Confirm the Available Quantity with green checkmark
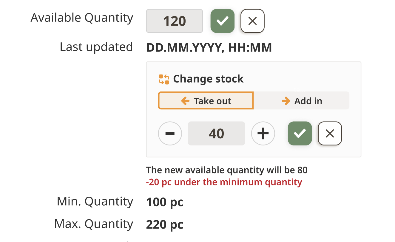This screenshot has height=242, width=395. pos(222,21)
